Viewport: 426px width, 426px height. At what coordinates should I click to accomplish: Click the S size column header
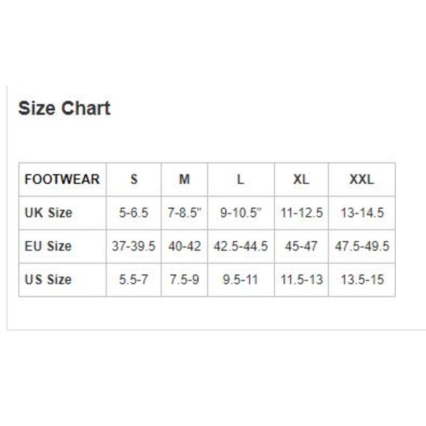pyautogui.click(x=134, y=179)
